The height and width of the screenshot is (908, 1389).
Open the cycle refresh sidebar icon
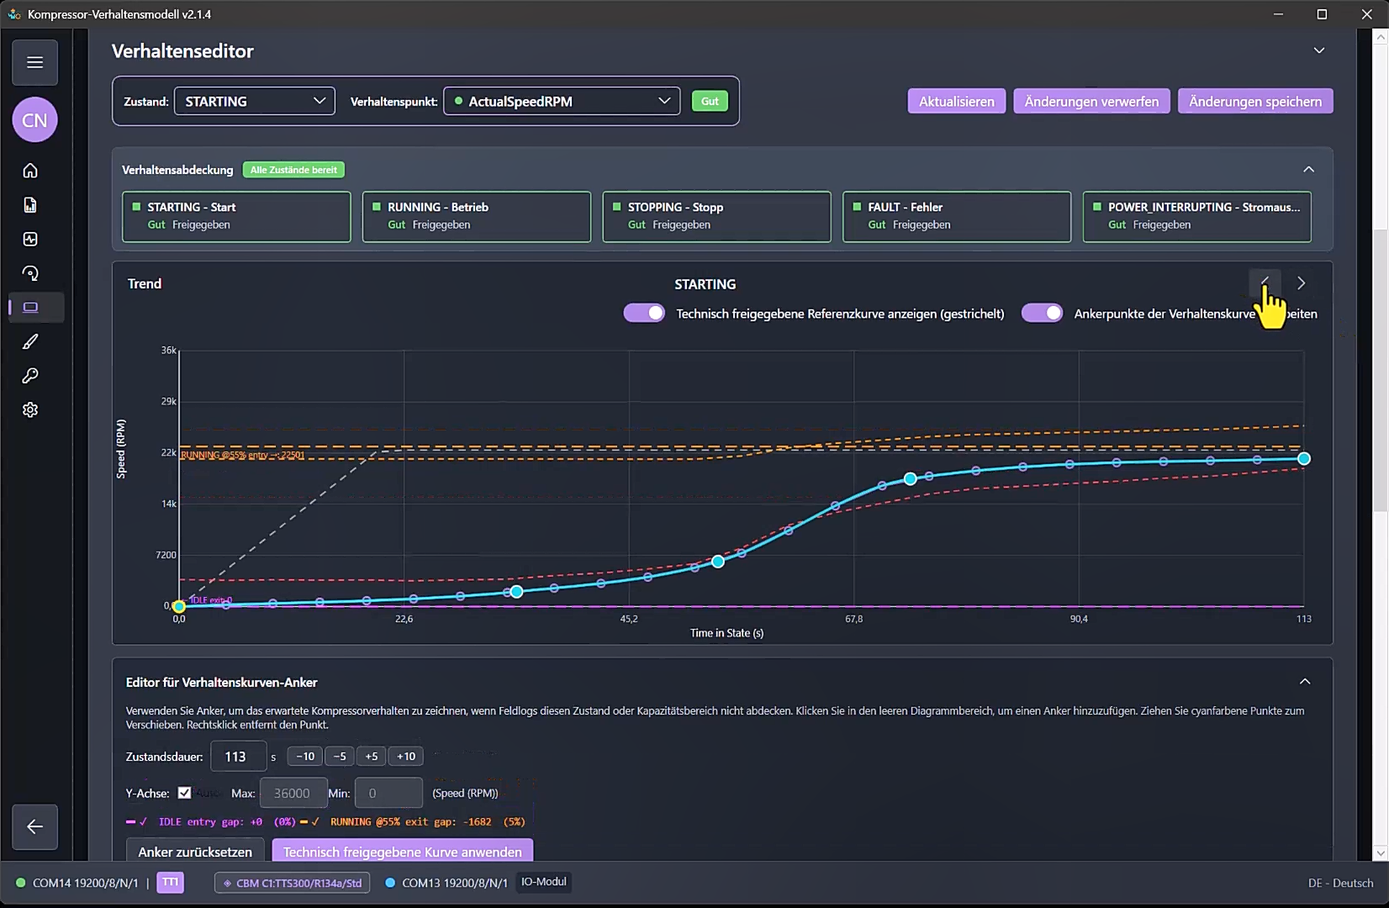(x=30, y=273)
